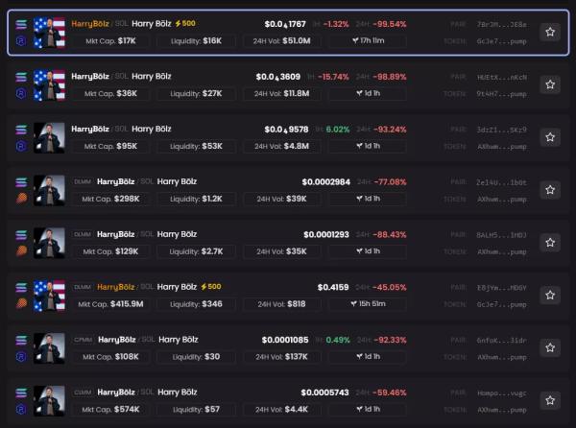Toggle the star on the $95K market cap row
576x428 pixels.
549,137
